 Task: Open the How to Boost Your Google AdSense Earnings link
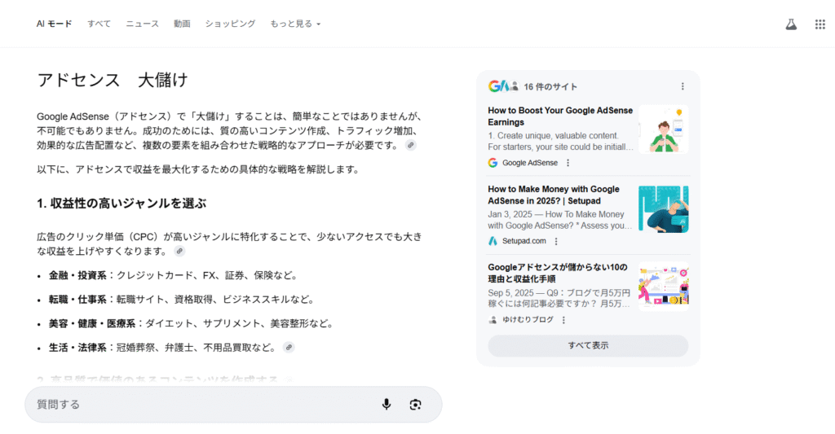pyautogui.click(x=560, y=116)
